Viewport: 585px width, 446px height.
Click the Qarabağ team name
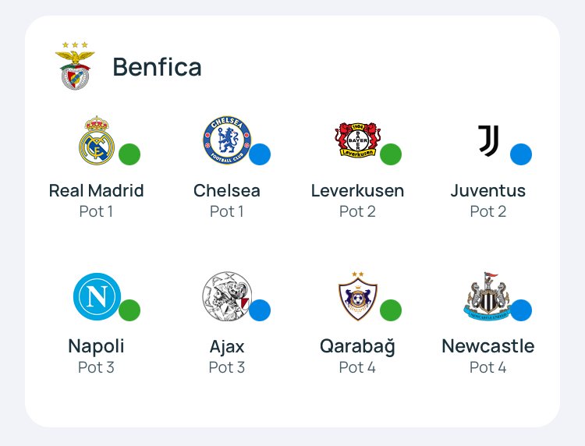[357, 346]
